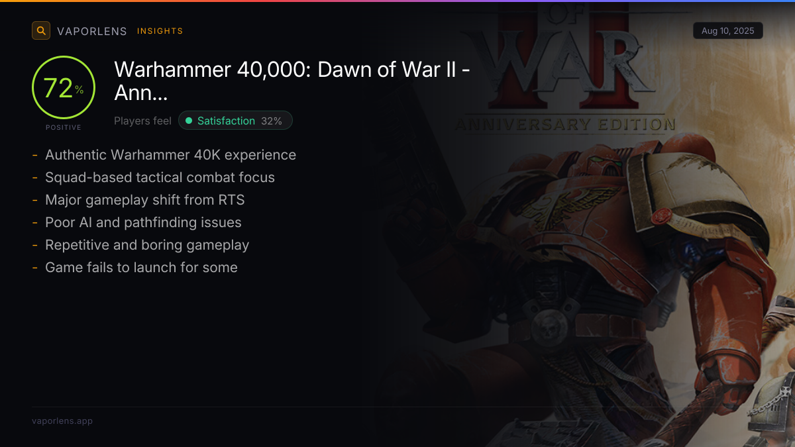Screen dimensions: 795x447
Task: Select the INSIGHTS label
Action: tap(160, 31)
